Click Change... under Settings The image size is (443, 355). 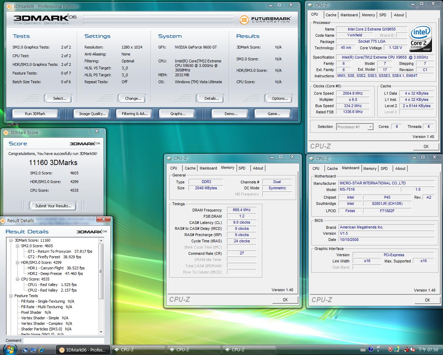133,98
